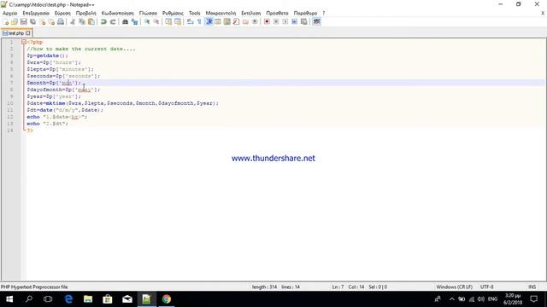Open the Folder as Workspace icon
This screenshot has width=547, height=307.
coord(245,21)
